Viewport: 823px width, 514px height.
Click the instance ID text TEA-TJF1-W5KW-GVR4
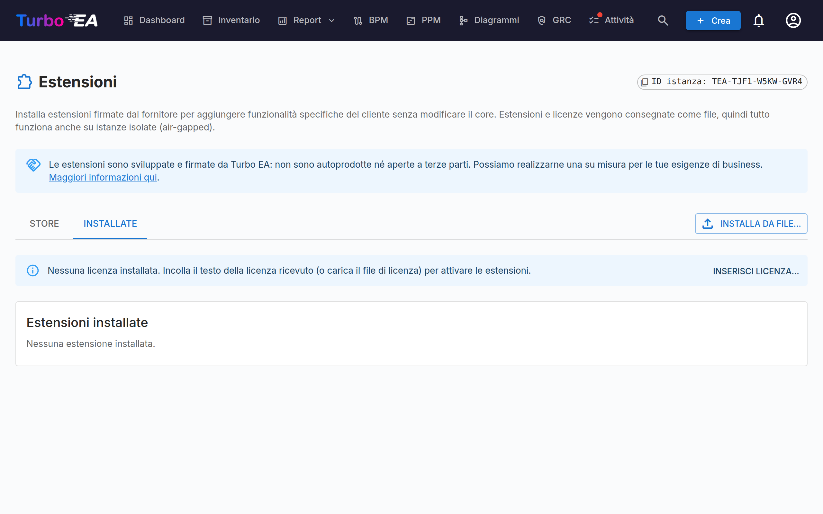(x=757, y=82)
